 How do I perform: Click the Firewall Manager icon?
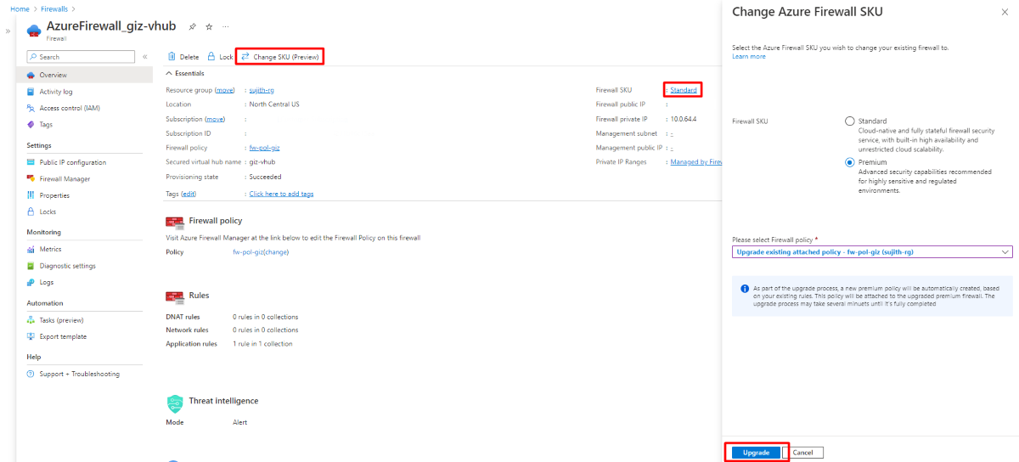(x=31, y=179)
